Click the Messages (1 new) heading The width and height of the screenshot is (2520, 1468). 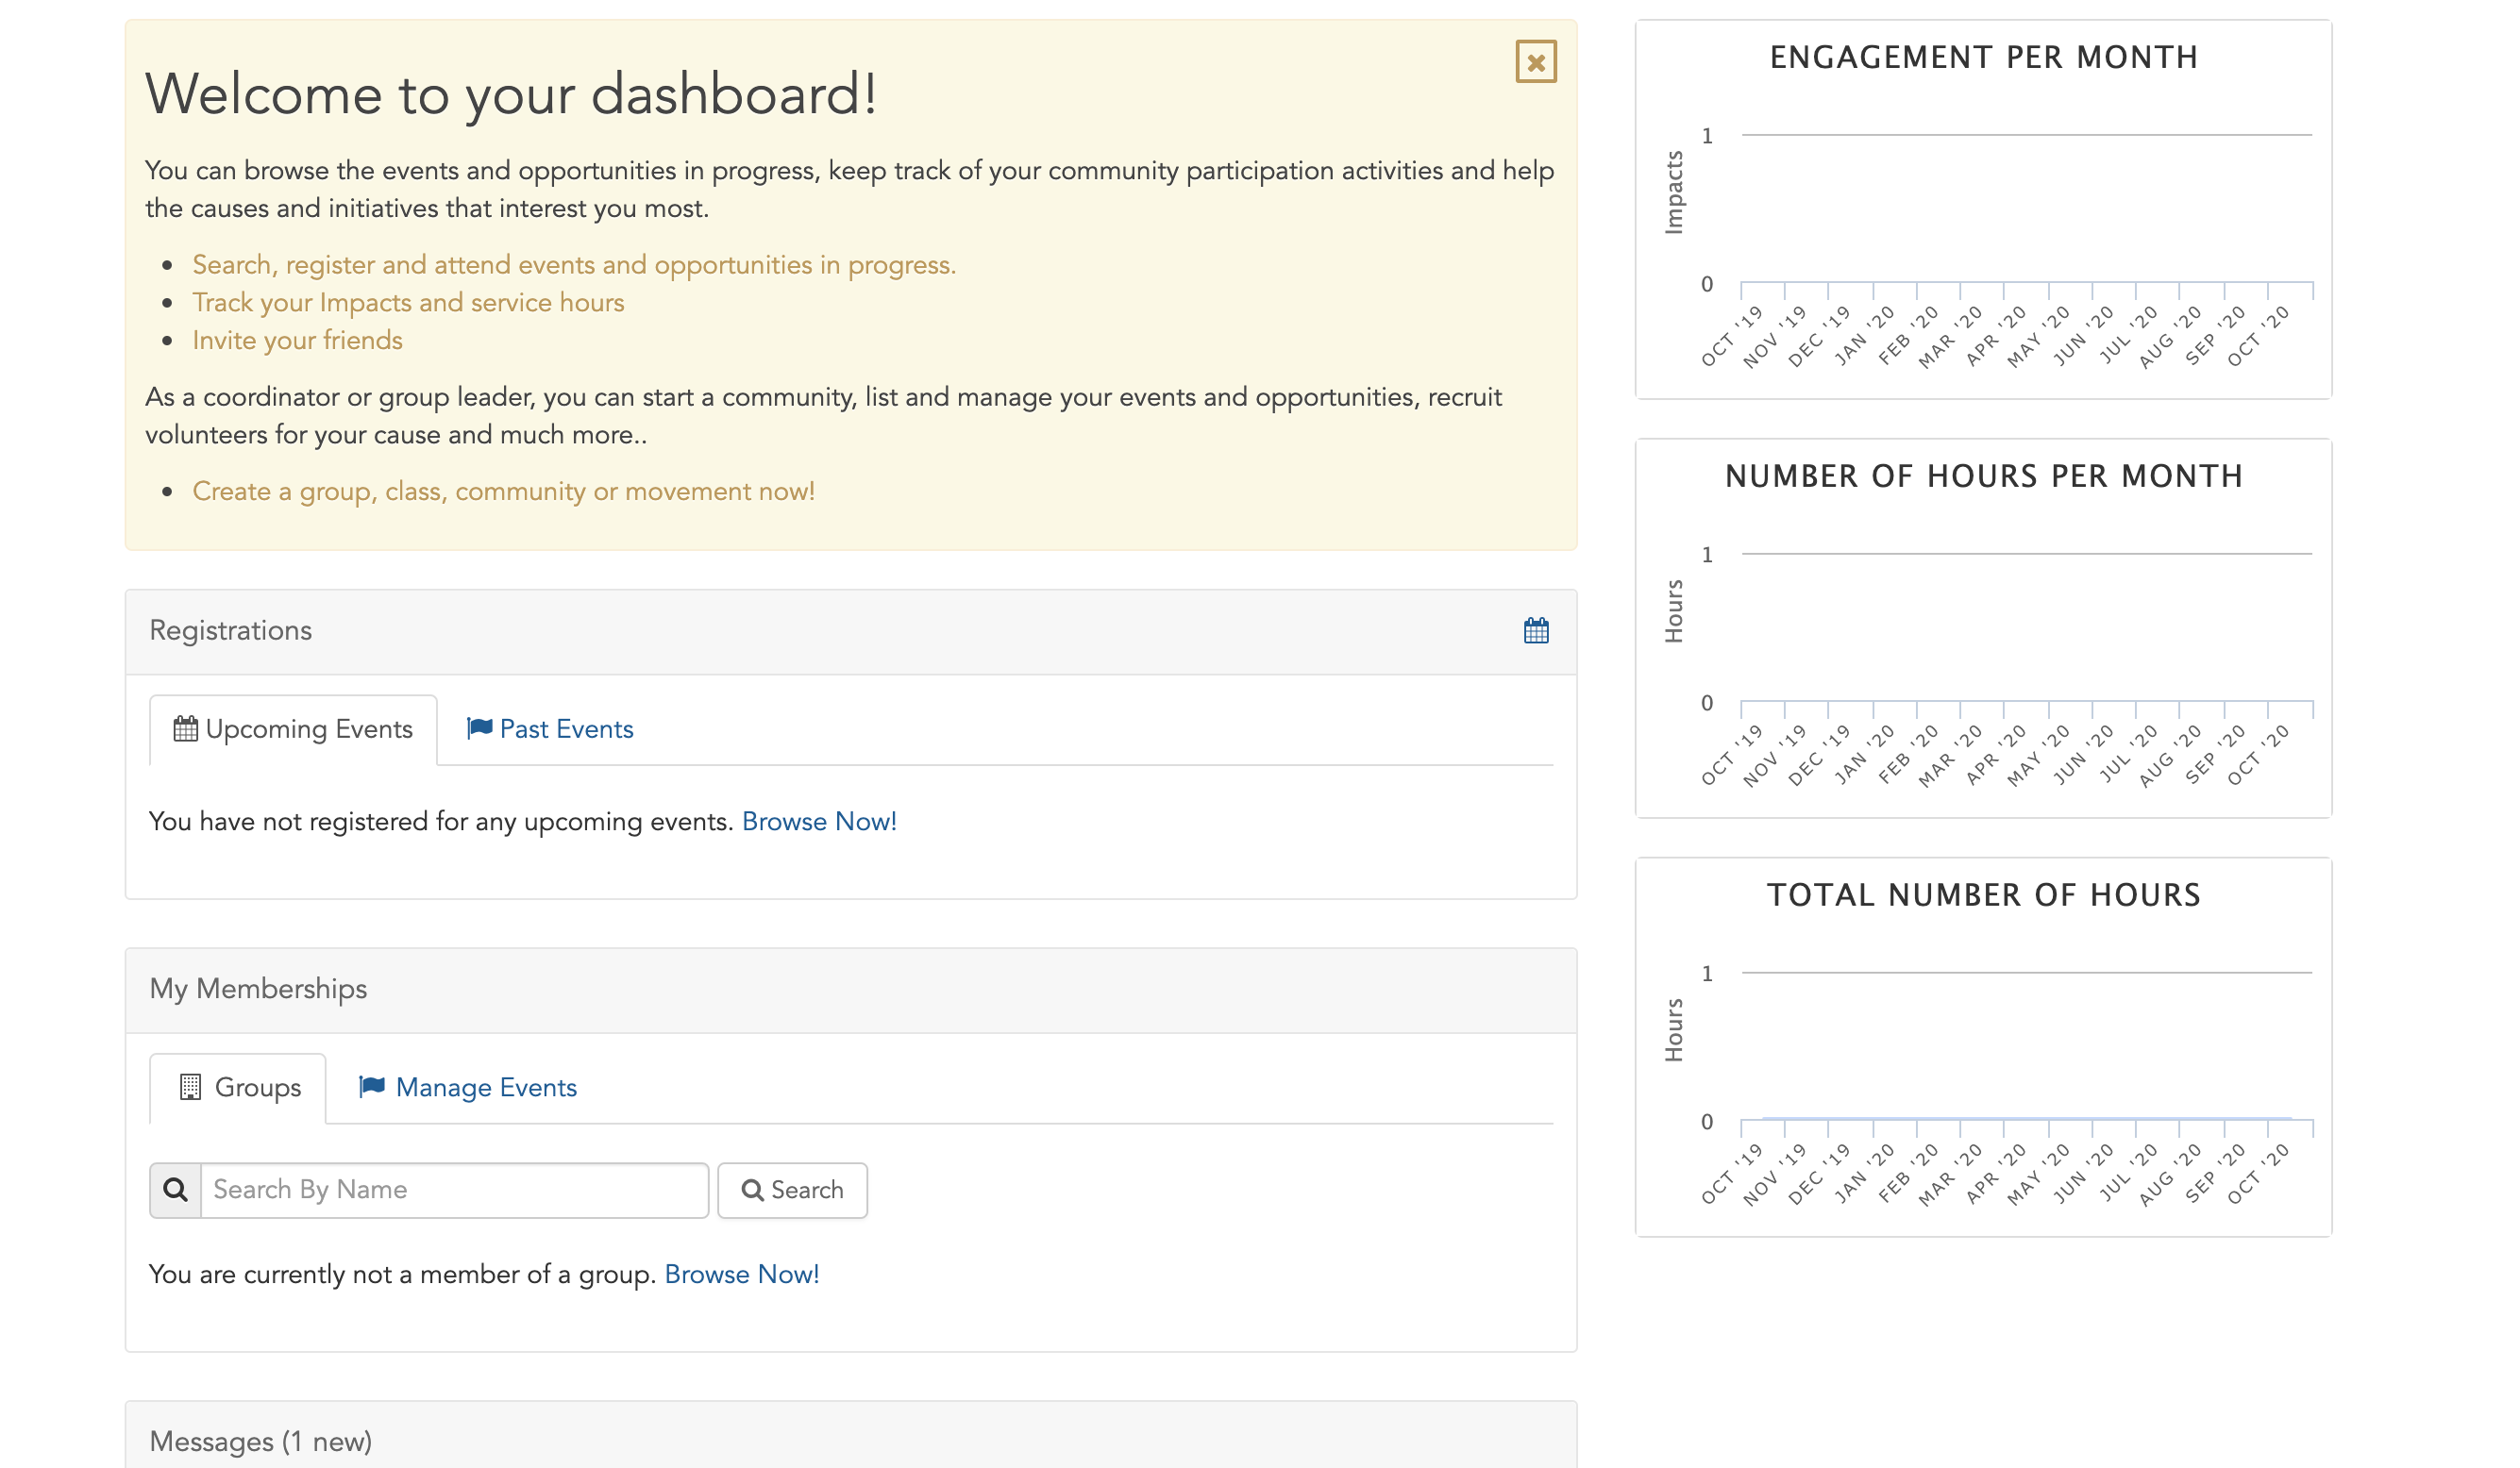pos(261,1442)
